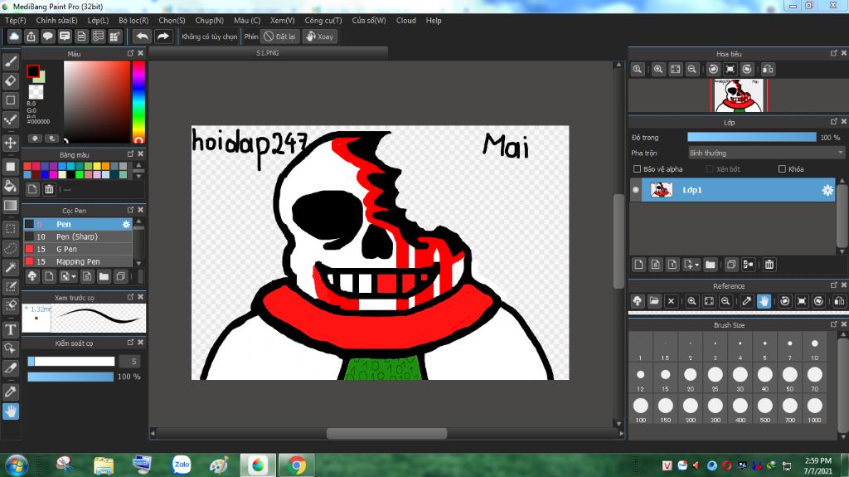Open Chrome from the taskbar
Viewport: 849px width, 477px height.
pyautogui.click(x=296, y=465)
